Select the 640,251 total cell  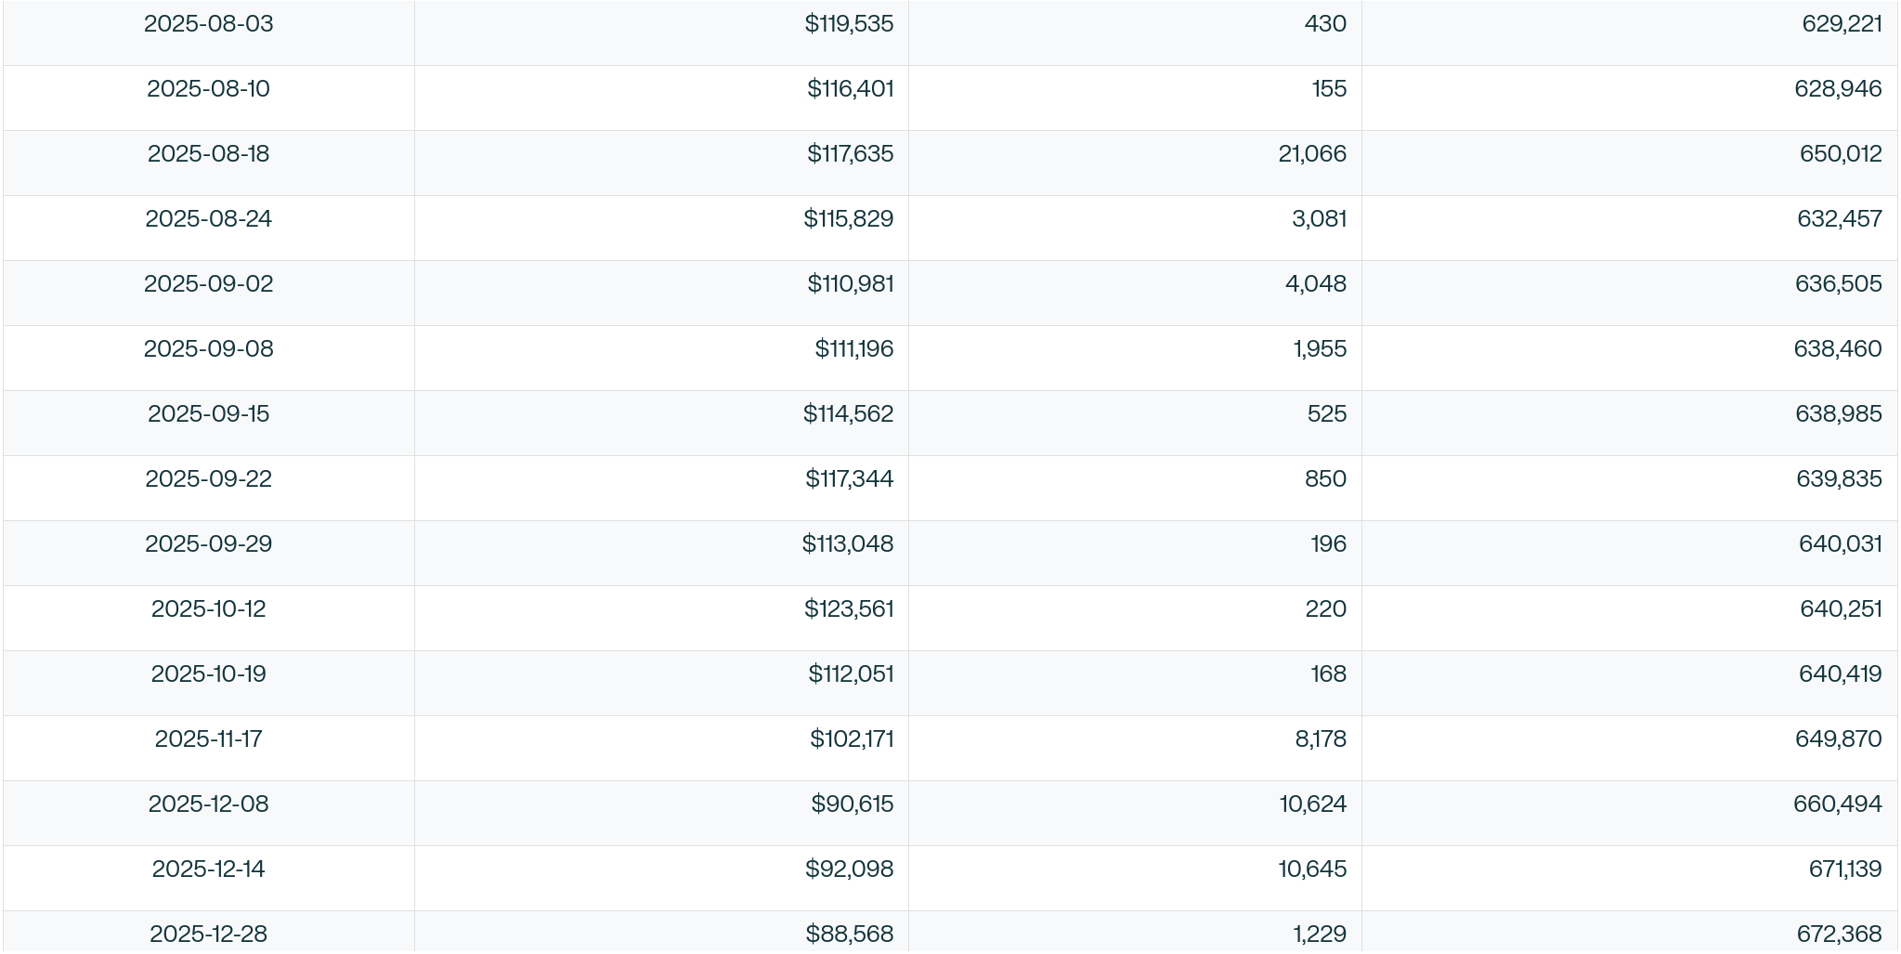pos(1840,609)
